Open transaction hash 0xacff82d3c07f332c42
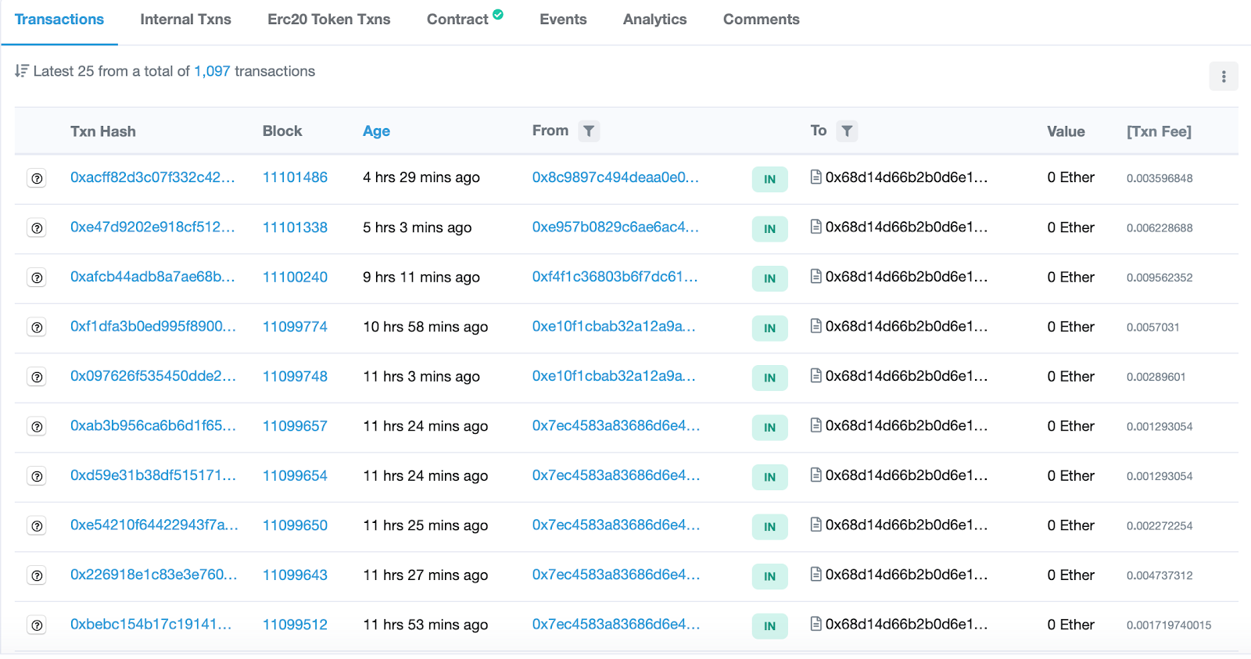The image size is (1251, 659). [x=152, y=177]
